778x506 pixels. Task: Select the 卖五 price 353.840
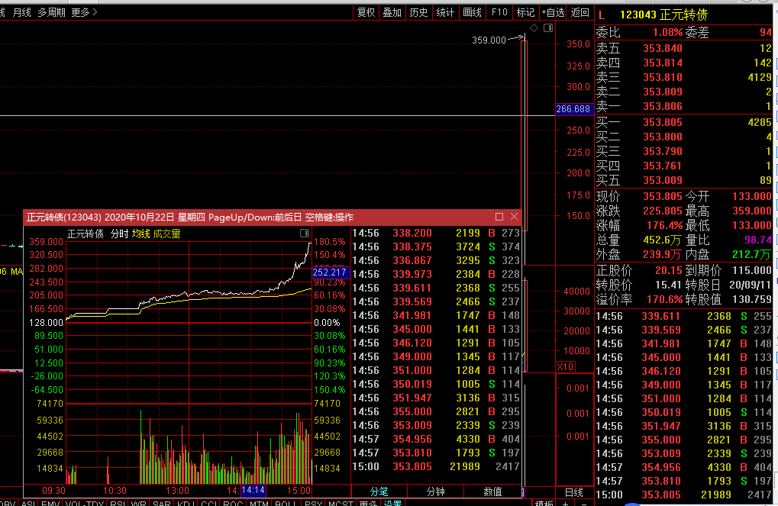tap(663, 48)
